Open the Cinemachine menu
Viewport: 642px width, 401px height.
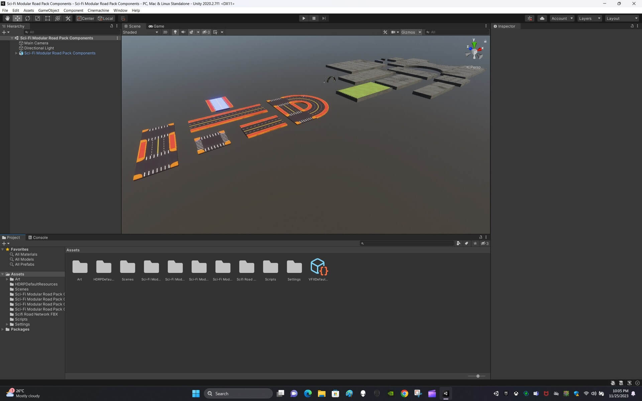pyautogui.click(x=98, y=10)
